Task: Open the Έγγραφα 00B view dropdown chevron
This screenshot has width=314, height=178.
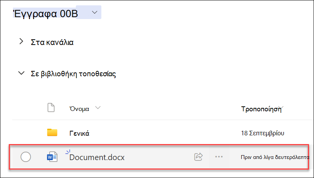Action: click(x=95, y=13)
